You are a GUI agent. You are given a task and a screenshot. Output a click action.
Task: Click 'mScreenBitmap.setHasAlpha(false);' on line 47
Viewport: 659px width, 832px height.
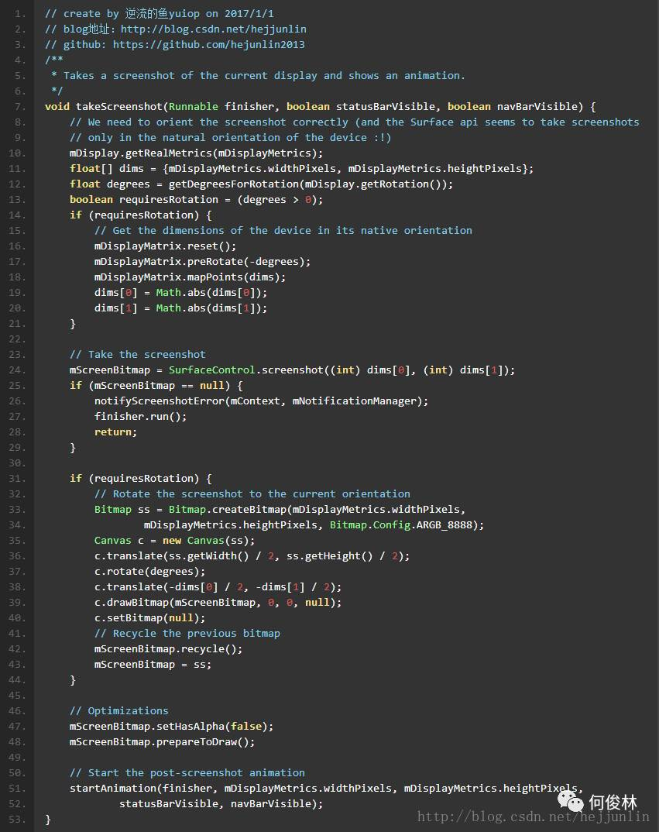coord(171,727)
